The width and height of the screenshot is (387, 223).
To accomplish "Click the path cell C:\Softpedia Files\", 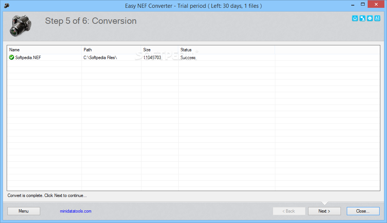I will pos(100,57).
